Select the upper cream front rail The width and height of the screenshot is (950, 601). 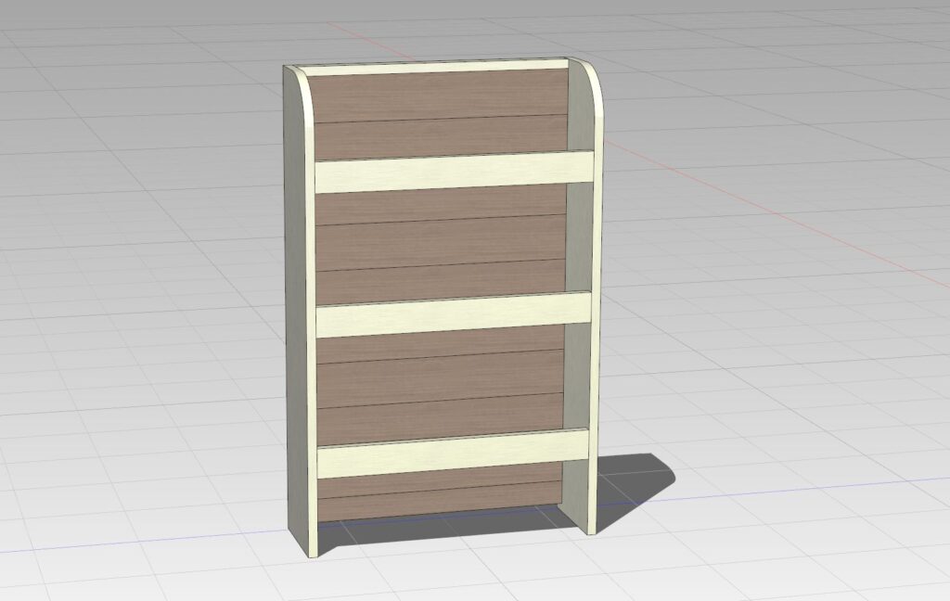(x=455, y=173)
